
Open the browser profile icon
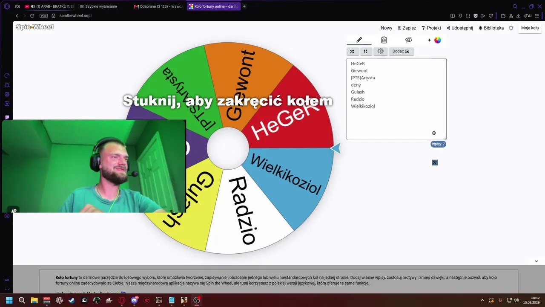(x=511, y=16)
